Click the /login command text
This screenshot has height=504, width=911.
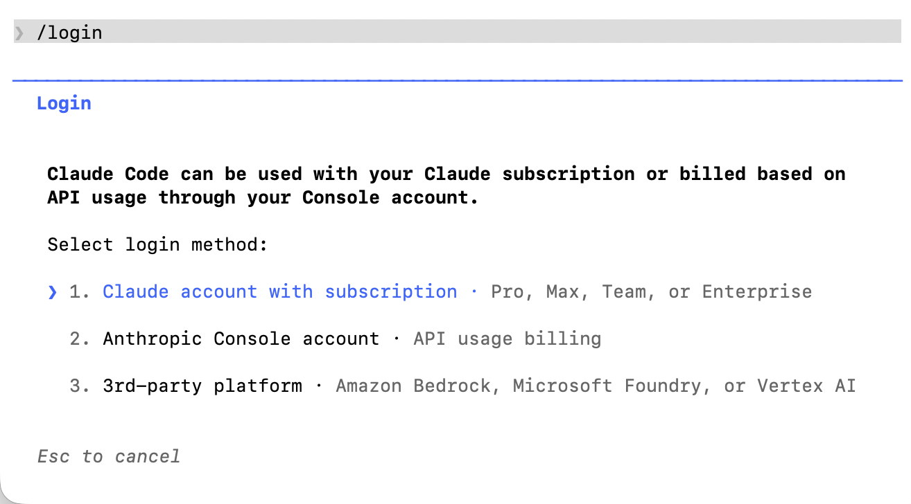click(x=69, y=33)
